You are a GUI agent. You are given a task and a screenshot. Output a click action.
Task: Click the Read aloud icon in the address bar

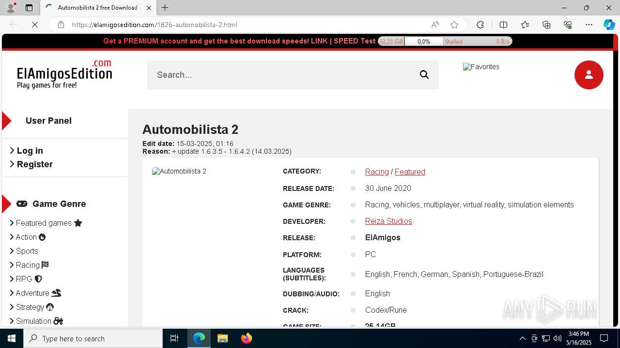[435, 25]
